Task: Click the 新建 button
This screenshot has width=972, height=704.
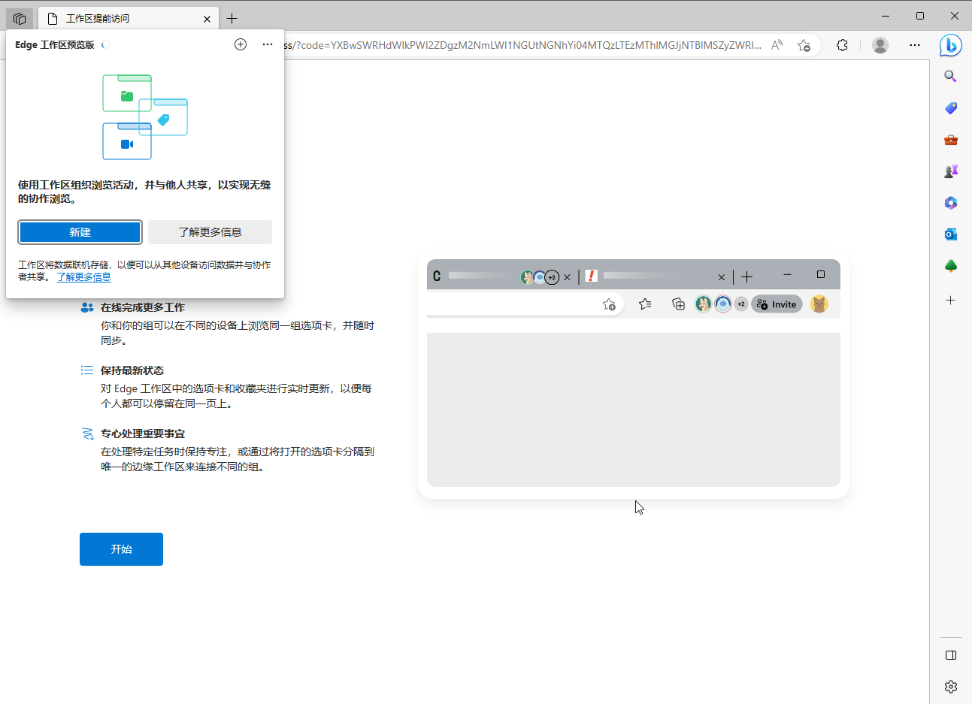Action: tap(80, 232)
